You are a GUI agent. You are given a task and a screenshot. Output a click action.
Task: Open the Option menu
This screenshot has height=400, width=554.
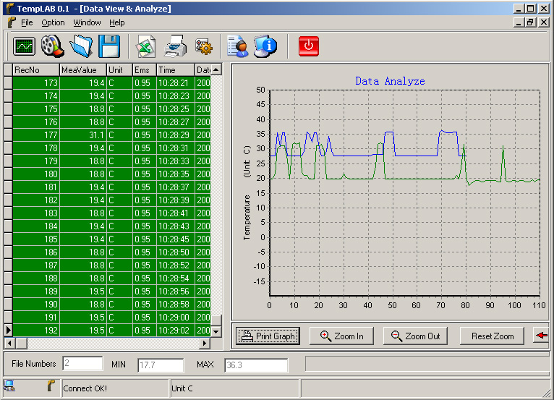click(53, 22)
